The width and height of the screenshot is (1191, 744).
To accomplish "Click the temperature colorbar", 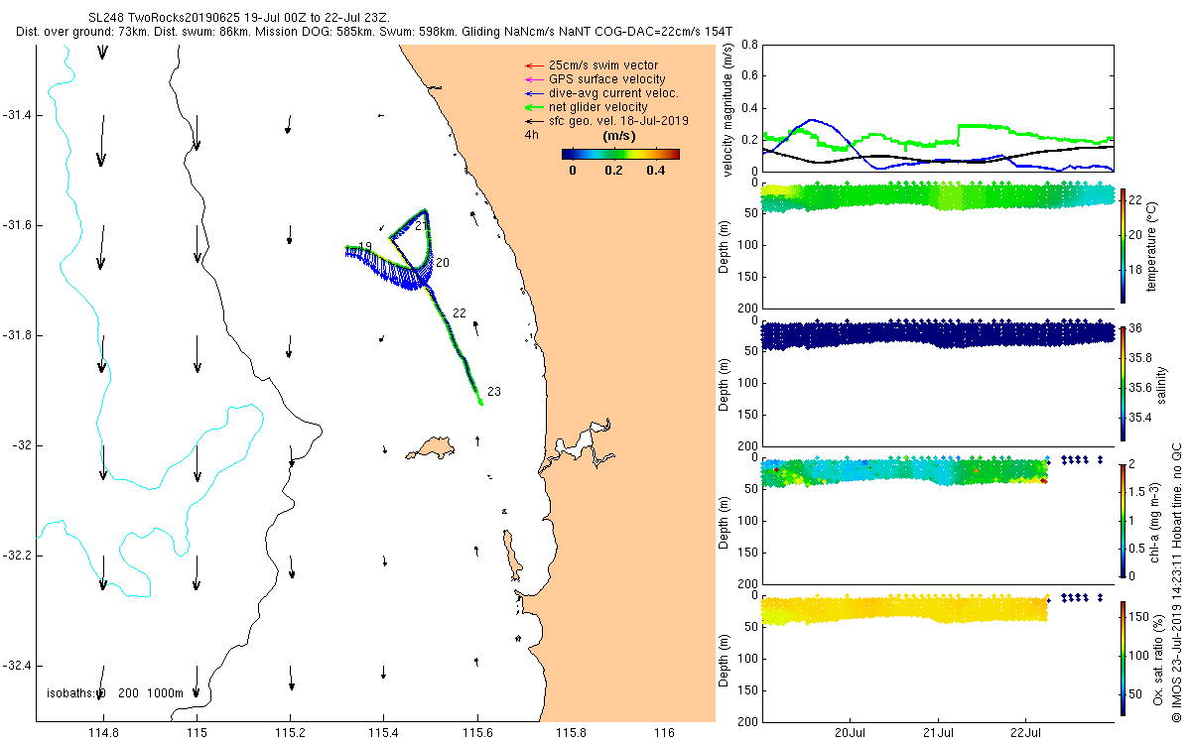I will point(1124,245).
